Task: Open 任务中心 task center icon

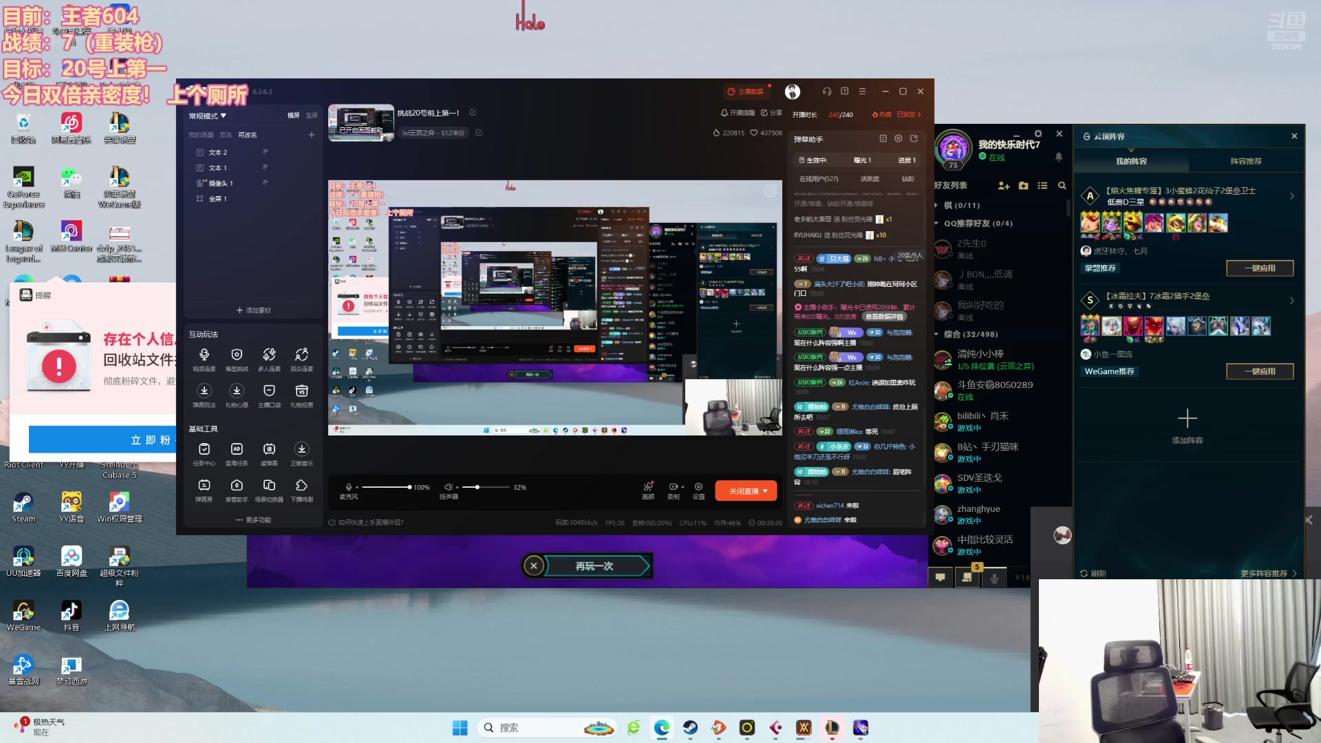Action: coord(204,454)
